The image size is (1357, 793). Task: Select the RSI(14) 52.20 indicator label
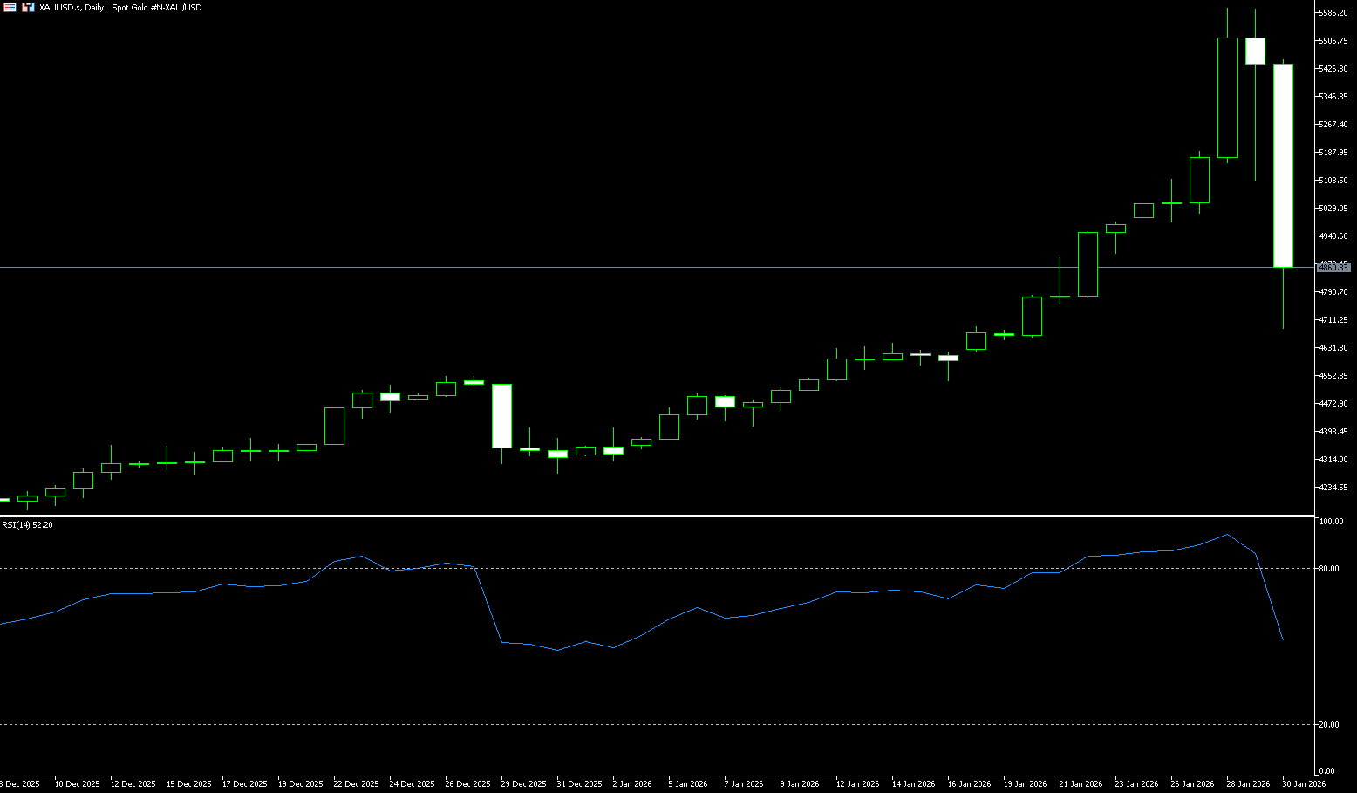(x=27, y=525)
